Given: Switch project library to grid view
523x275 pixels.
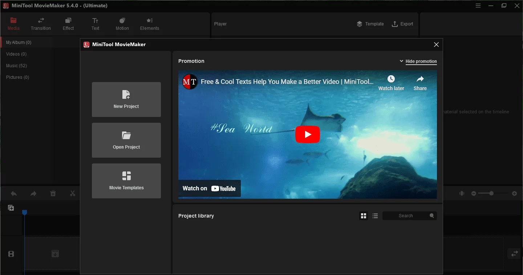Looking at the screenshot, I should [364, 215].
